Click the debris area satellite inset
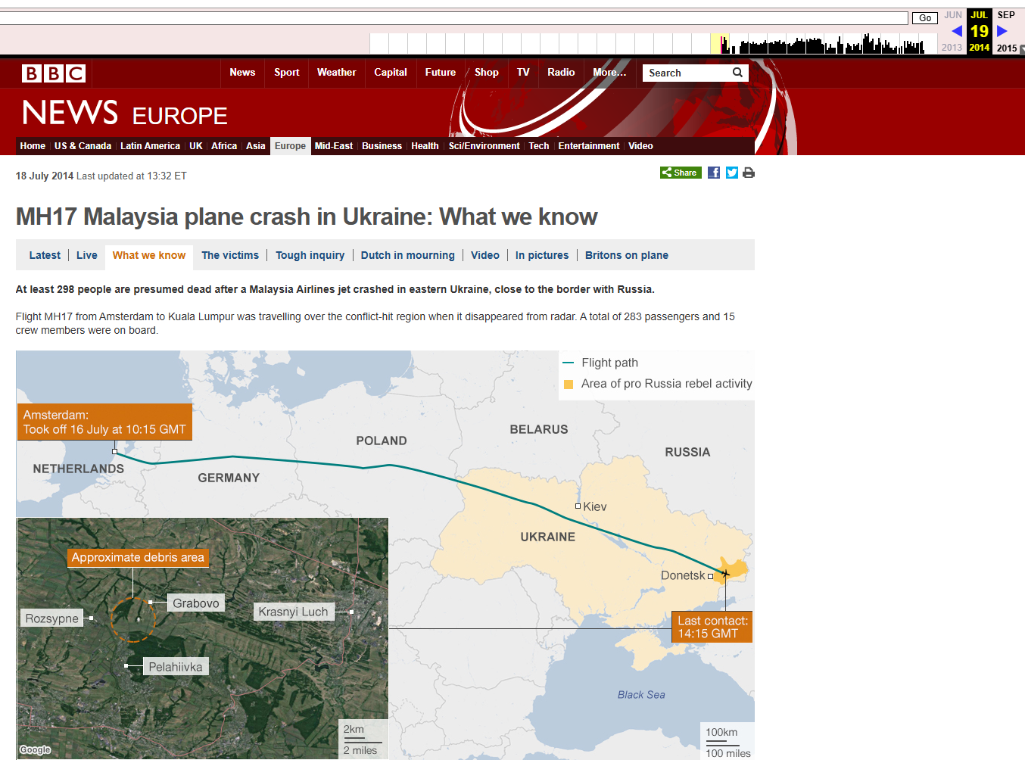This screenshot has width=1025, height=760. tap(203, 638)
